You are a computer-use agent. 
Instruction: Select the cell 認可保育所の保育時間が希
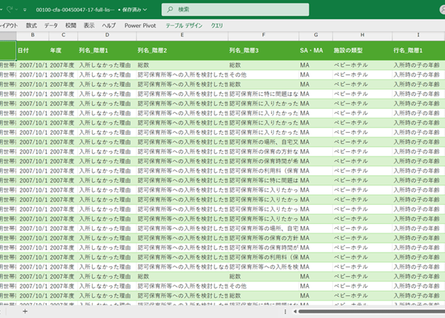coord(263,161)
